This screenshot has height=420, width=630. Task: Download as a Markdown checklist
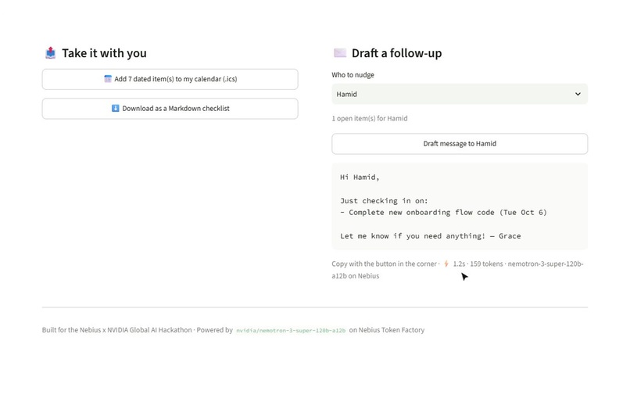[x=170, y=109]
